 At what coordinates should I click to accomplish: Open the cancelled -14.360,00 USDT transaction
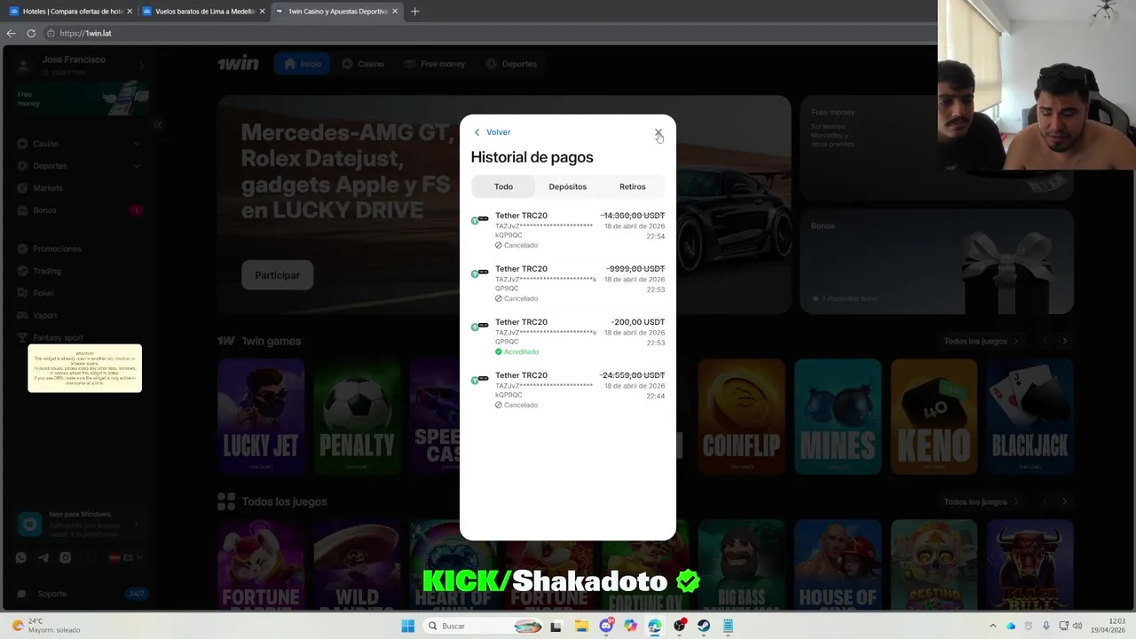coord(568,231)
